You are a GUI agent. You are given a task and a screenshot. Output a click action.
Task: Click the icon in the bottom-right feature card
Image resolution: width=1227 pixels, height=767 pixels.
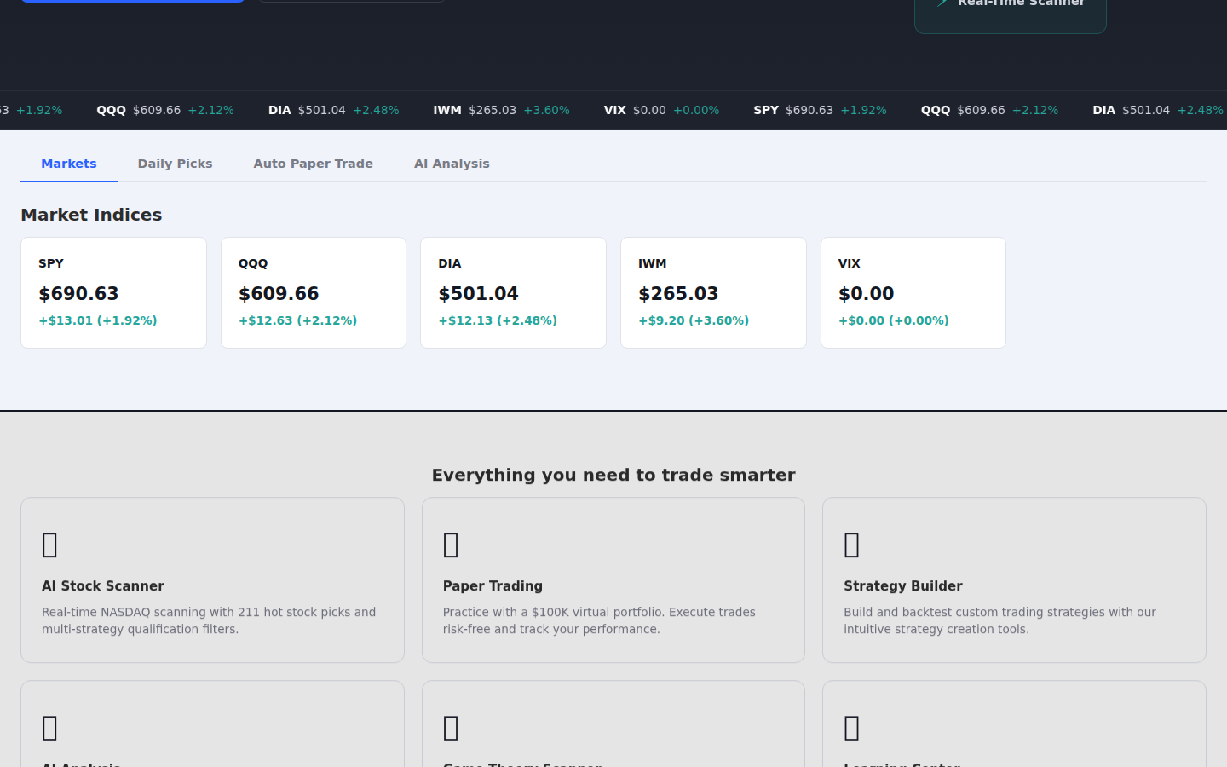coord(851,728)
